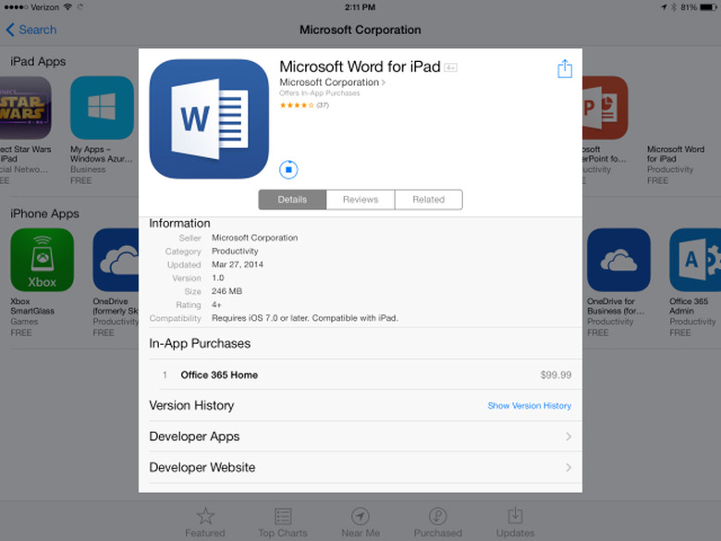Tap the Xbox SmartGlass title text
Screen dimensions: 721x541
click(32, 306)
